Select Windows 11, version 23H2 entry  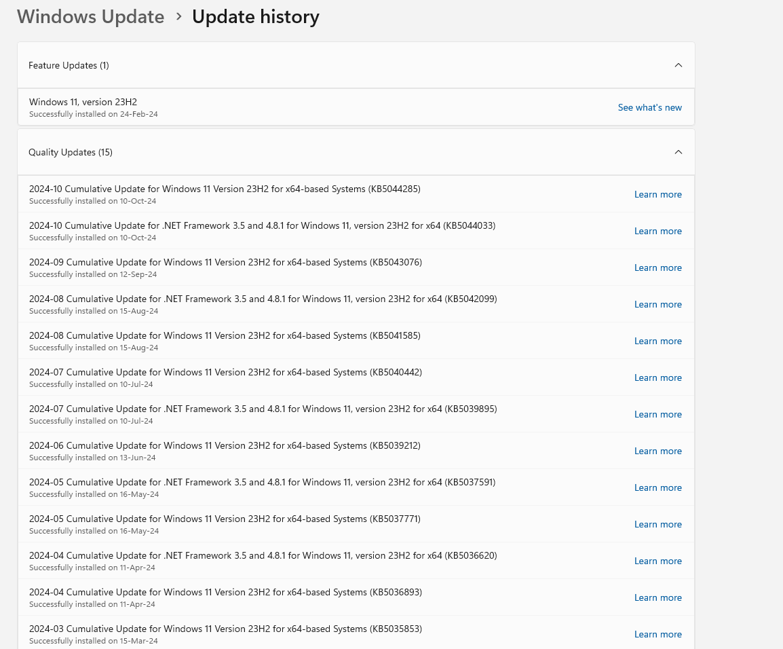tap(356, 107)
